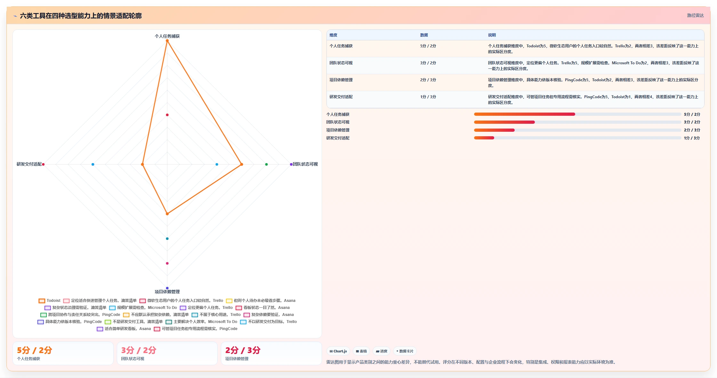This screenshot has width=717, height=378.
Task: Click the orange Todoist point at 个人任务捕获 peak
Action: 167,41
